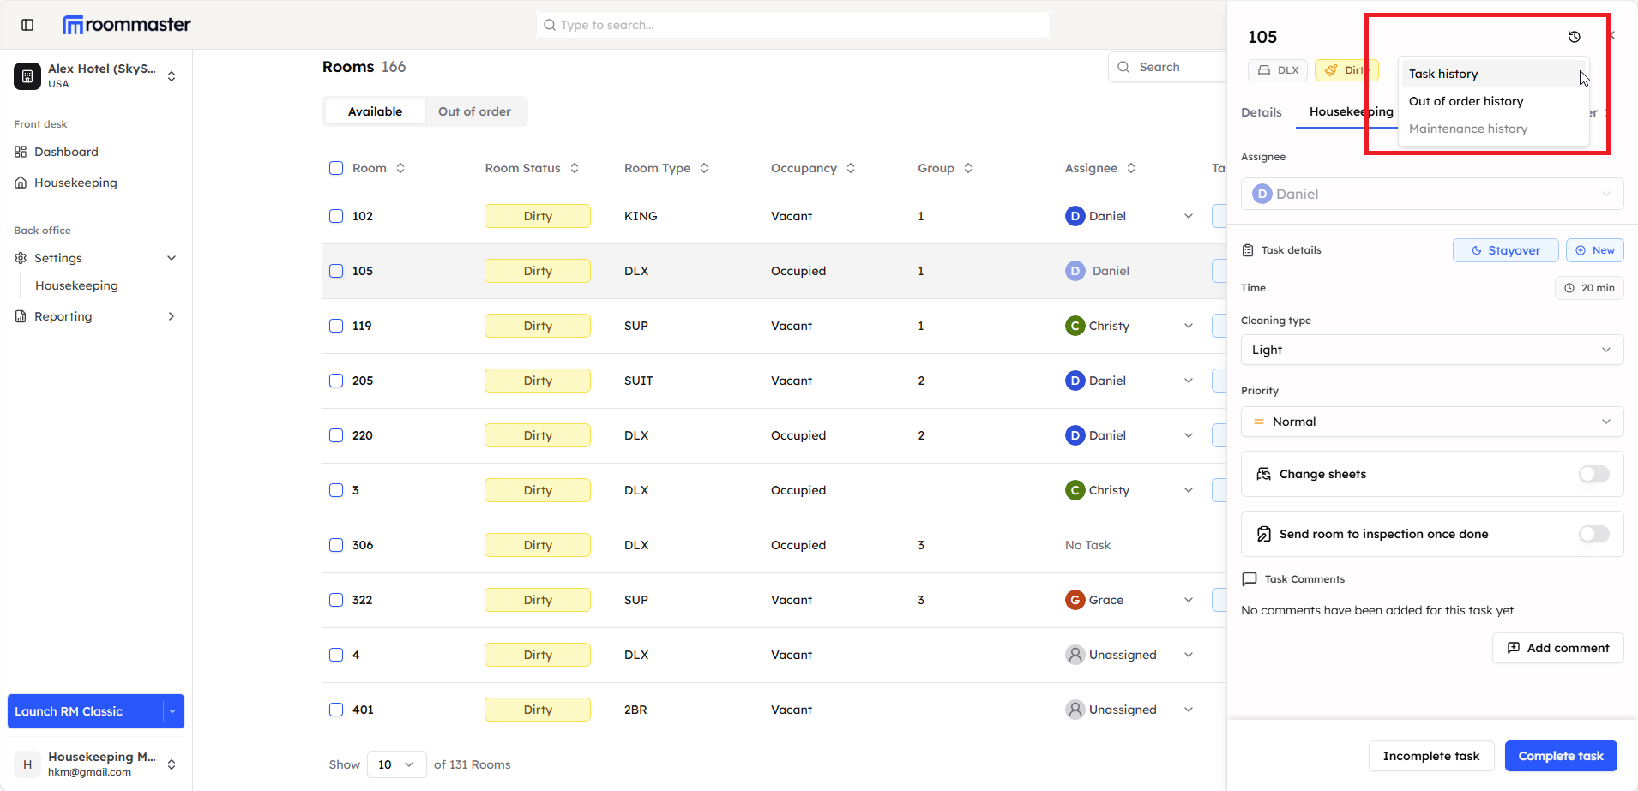Click Christy's avatar icon in room 119 row

click(x=1075, y=326)
